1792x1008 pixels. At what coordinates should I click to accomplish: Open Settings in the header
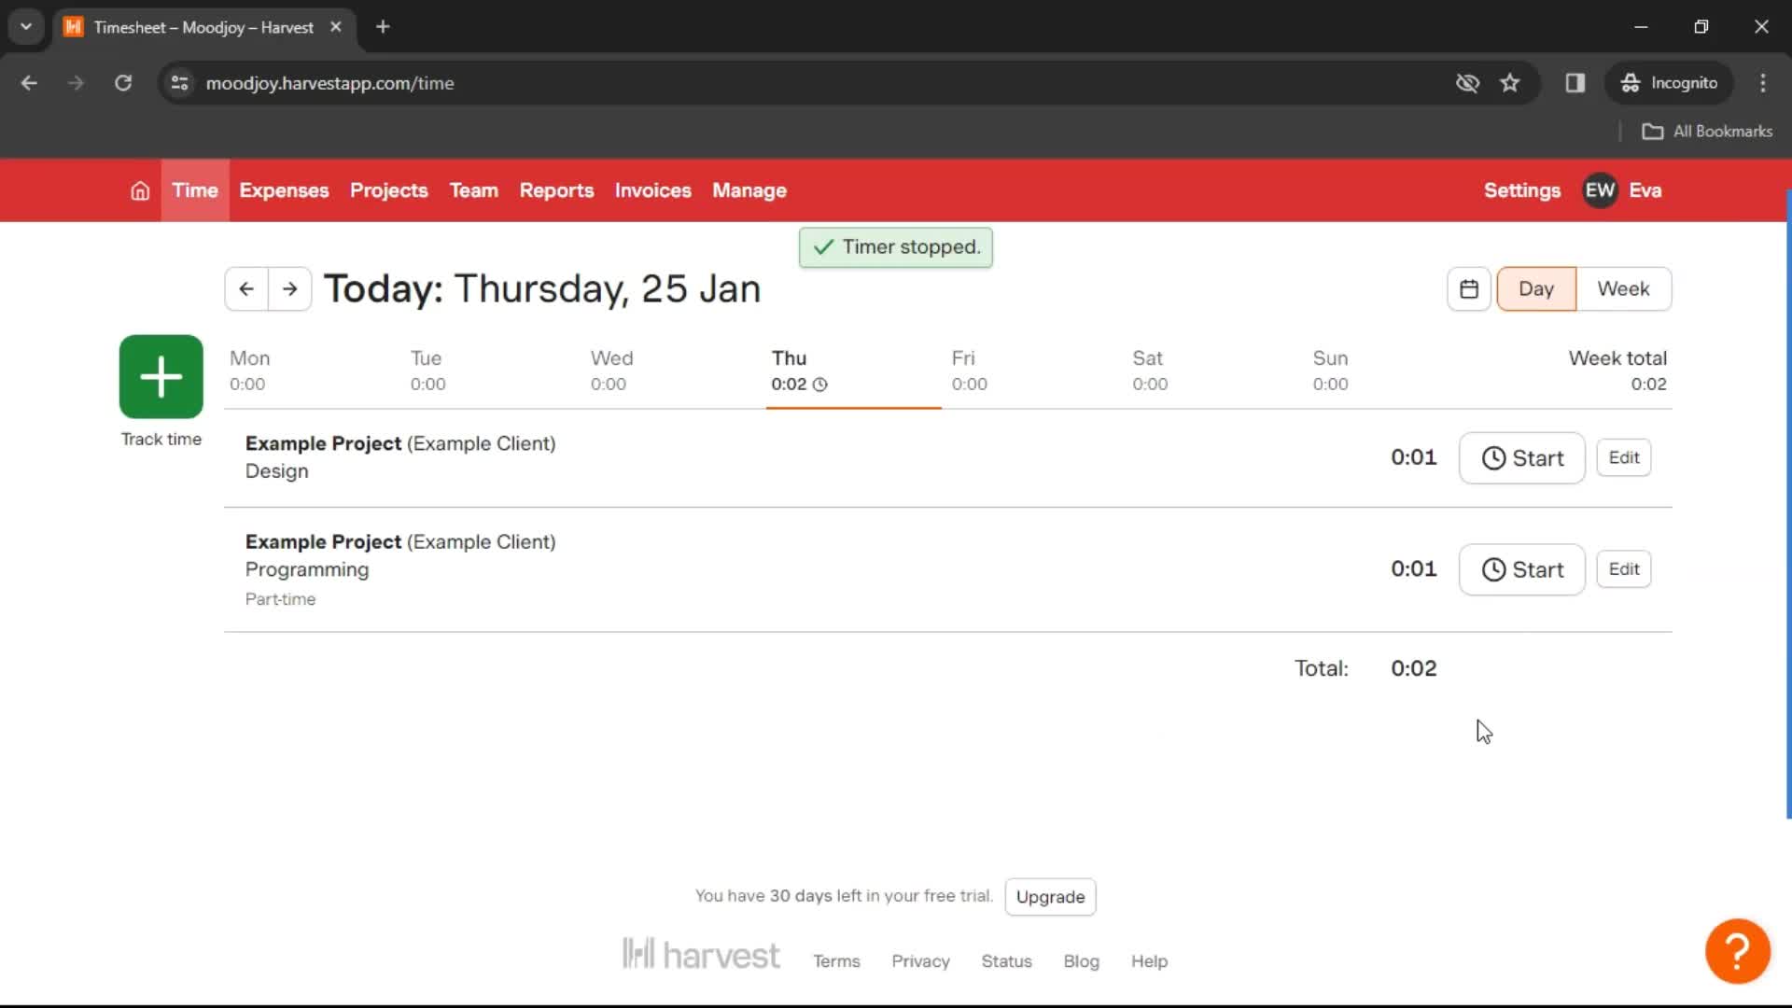1521,190
